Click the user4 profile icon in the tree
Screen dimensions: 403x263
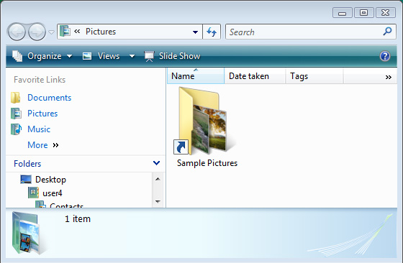(33, 193)
